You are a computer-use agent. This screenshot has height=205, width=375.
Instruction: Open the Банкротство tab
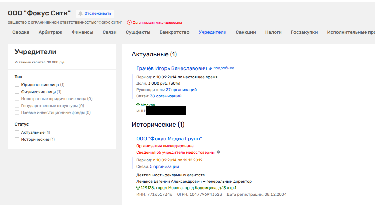[x=174, y=32]
